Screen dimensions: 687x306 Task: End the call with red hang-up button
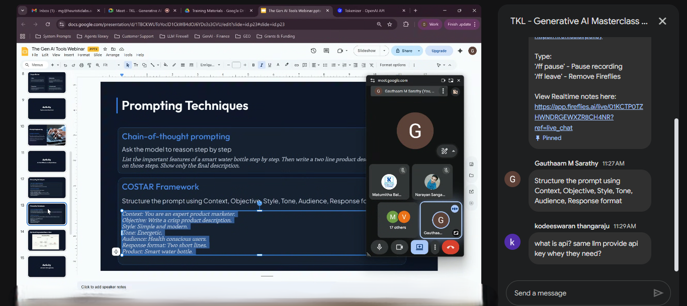450,247
